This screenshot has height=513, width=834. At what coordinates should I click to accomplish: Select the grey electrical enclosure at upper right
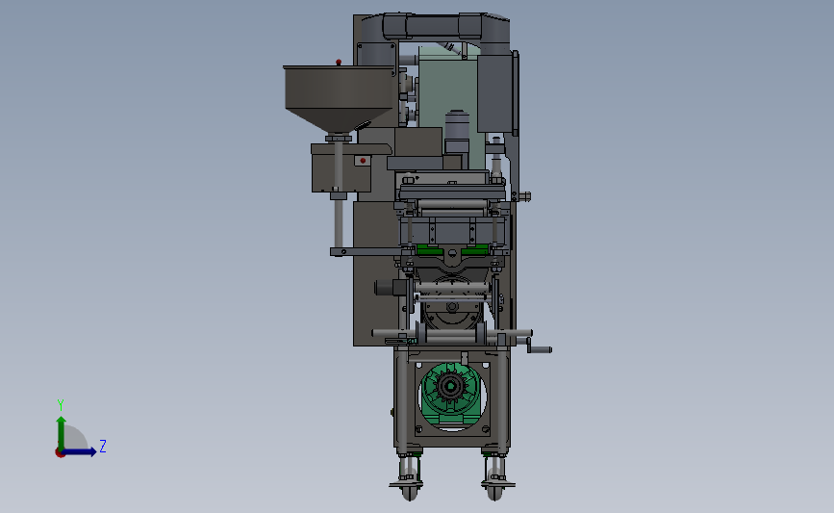coord(496,93)
